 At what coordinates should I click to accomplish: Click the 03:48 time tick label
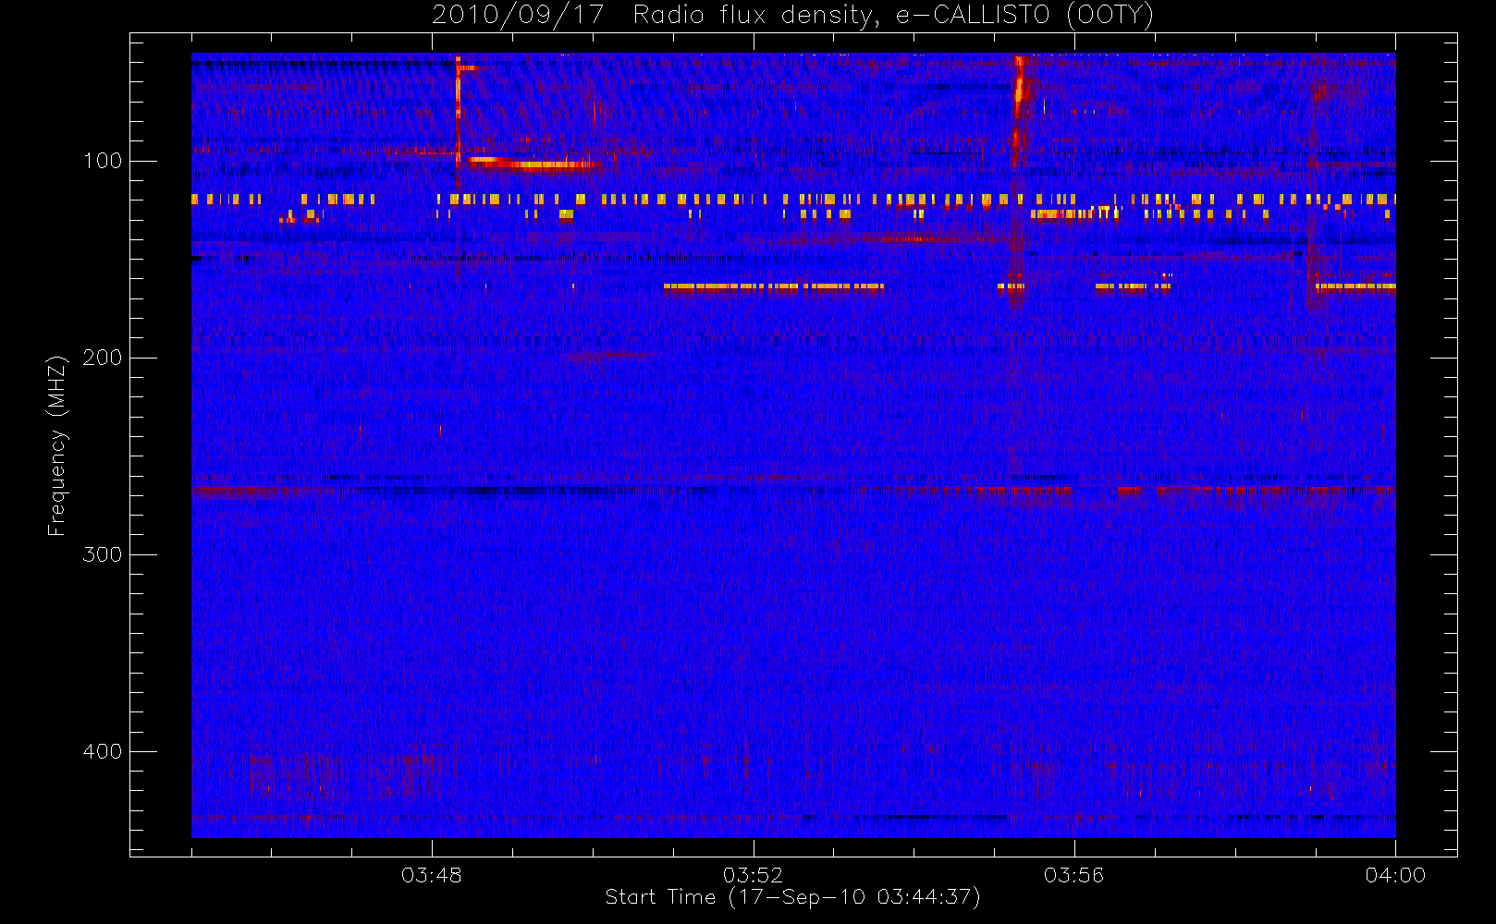432,875
